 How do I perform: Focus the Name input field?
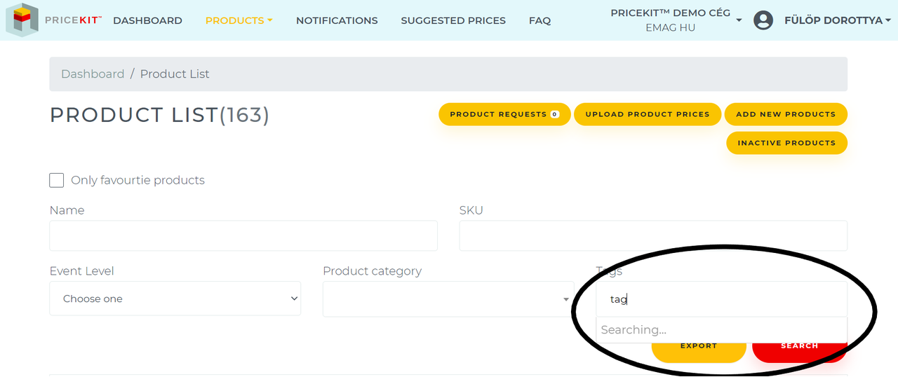coord(243,235)
